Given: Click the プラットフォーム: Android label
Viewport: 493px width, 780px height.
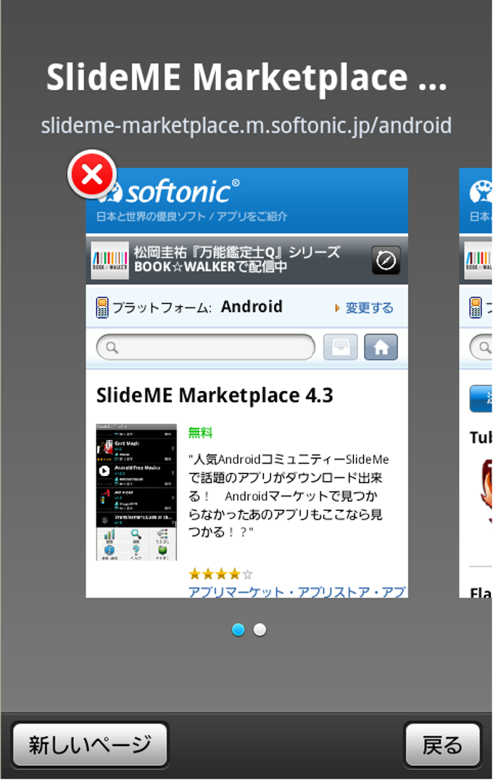Looking at the screenshot, I should [x=197, y=307].
